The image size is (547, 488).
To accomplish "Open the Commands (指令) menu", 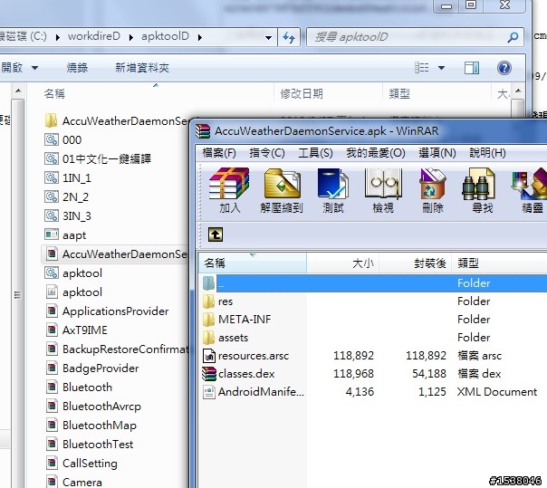I will [x=267, y=153].
